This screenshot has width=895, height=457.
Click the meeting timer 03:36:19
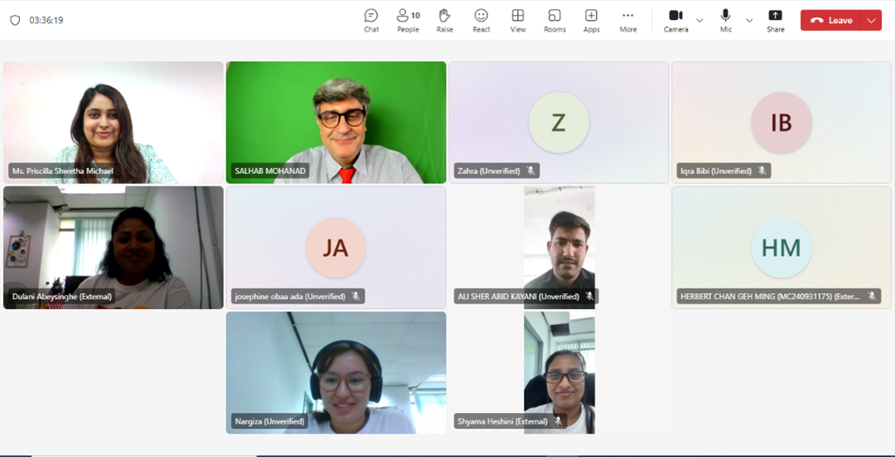click(x=46, y=20)
